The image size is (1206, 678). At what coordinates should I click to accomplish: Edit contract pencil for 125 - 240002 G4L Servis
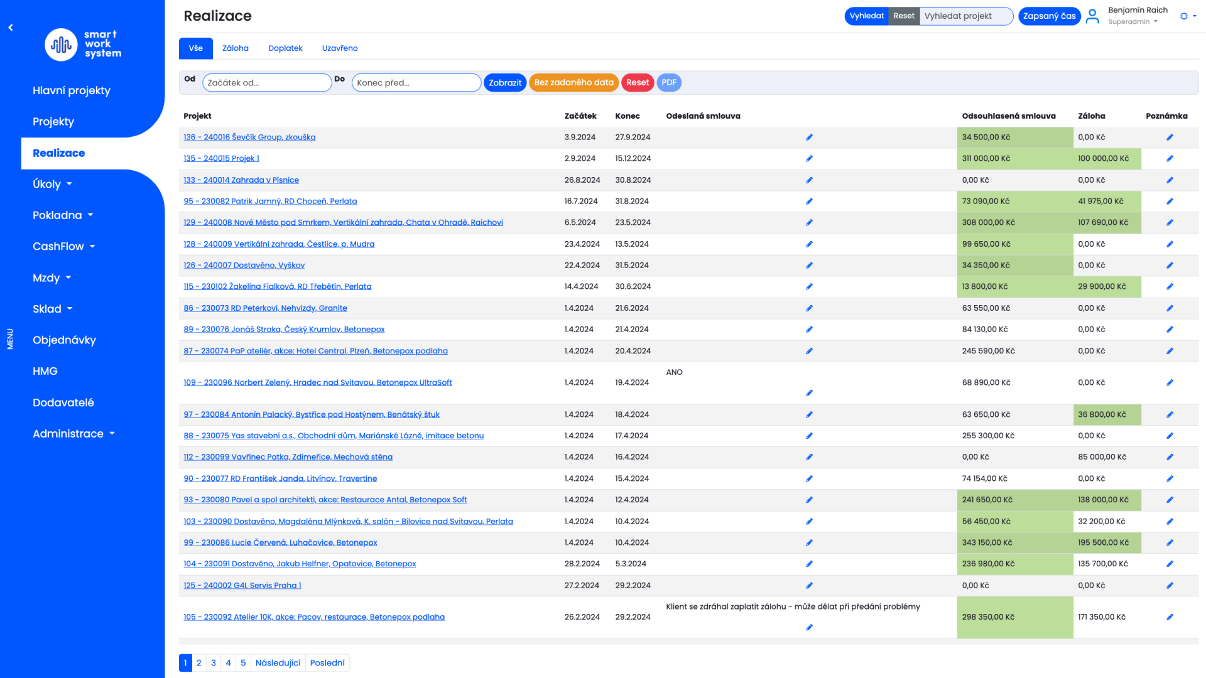[809, 586]
